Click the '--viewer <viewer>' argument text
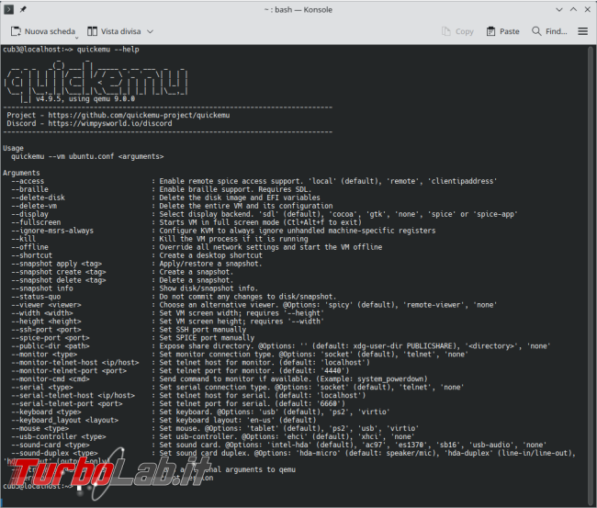Screen dimensions: 597x508 [x=46, y=305]
